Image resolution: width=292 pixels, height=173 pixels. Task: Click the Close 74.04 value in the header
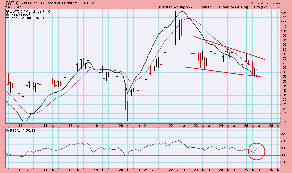(x=233, y=7)
